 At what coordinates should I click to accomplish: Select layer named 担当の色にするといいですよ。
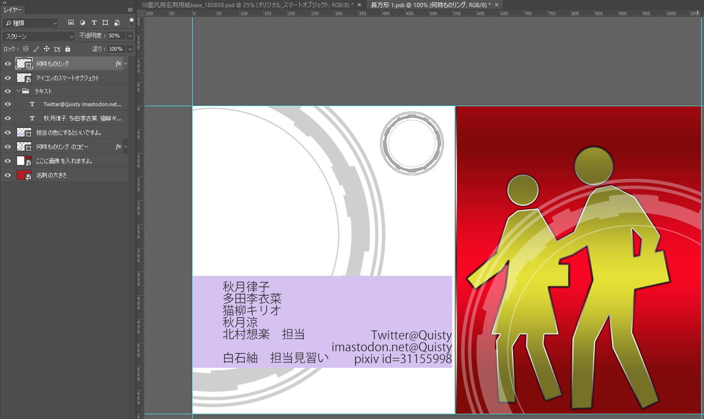click(x=69, y=133)
